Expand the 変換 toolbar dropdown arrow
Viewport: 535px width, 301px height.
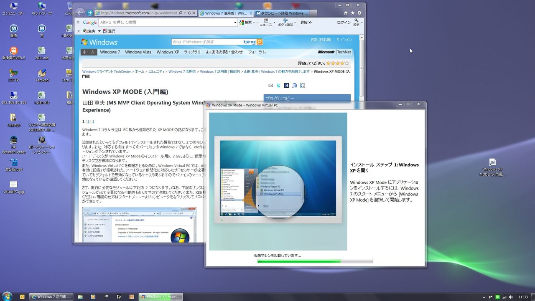coord(99,31)
